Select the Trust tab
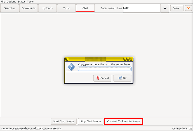 [67, 8]
